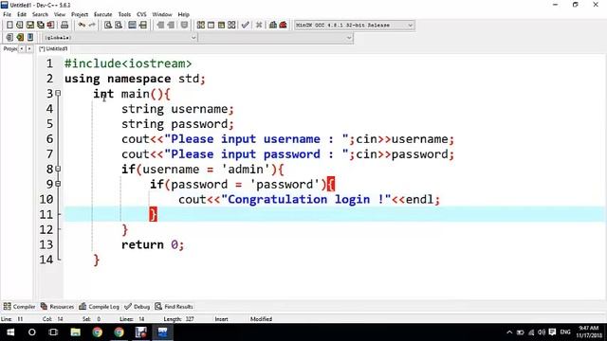Open the View menu
Screen dimensions: 607x341
point(60,14)
